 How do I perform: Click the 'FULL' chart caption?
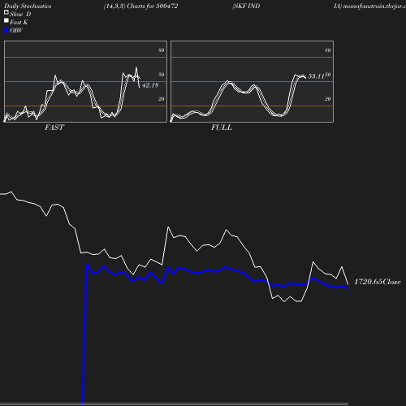pyautogui.click(x=222, y=127)
